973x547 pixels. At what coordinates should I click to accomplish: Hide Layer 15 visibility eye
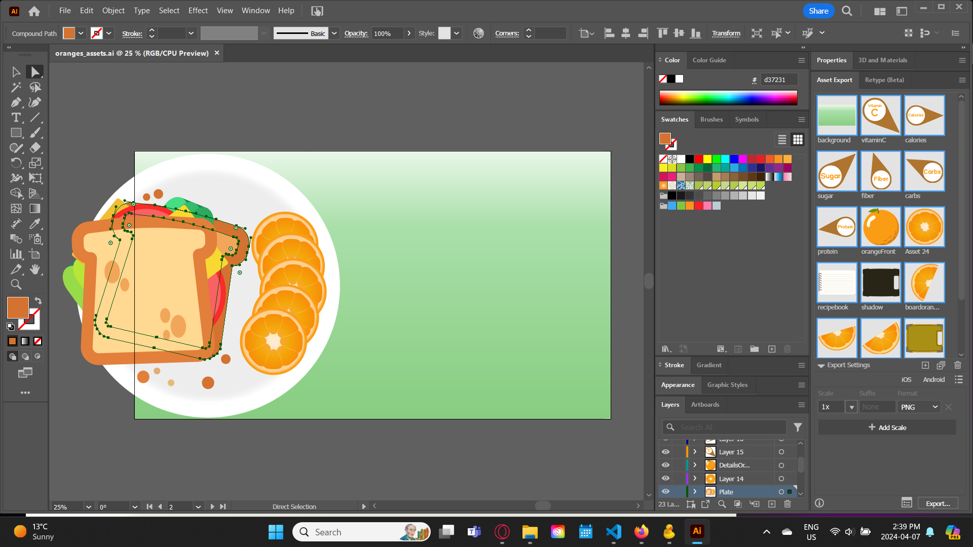(x=665, y=452)
